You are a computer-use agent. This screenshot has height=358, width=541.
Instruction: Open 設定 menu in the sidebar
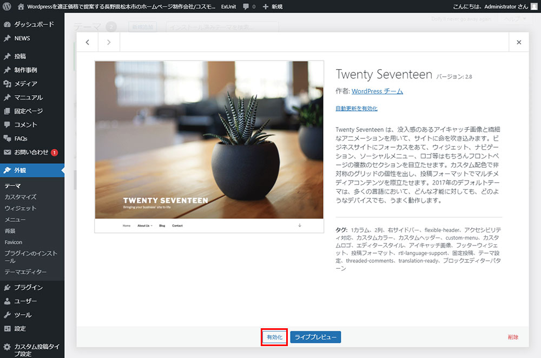[20, 328]
